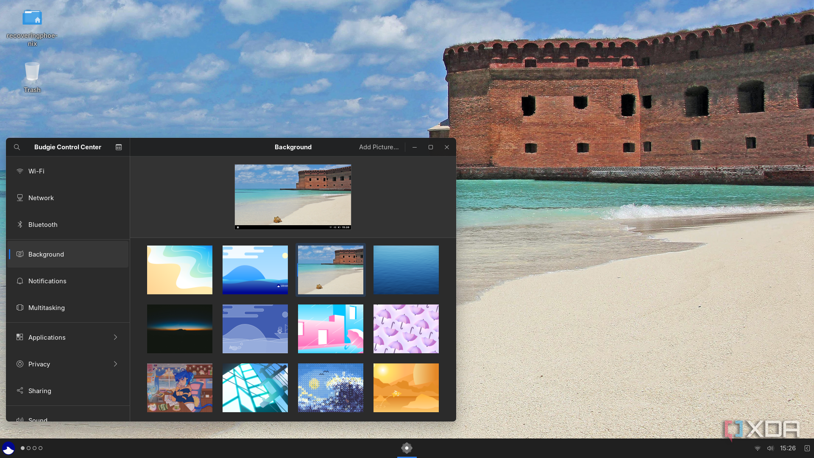This screenshot has height=458, width=814.
Task: Select the anime cat girl wallpaper
Action: point(180,388)
